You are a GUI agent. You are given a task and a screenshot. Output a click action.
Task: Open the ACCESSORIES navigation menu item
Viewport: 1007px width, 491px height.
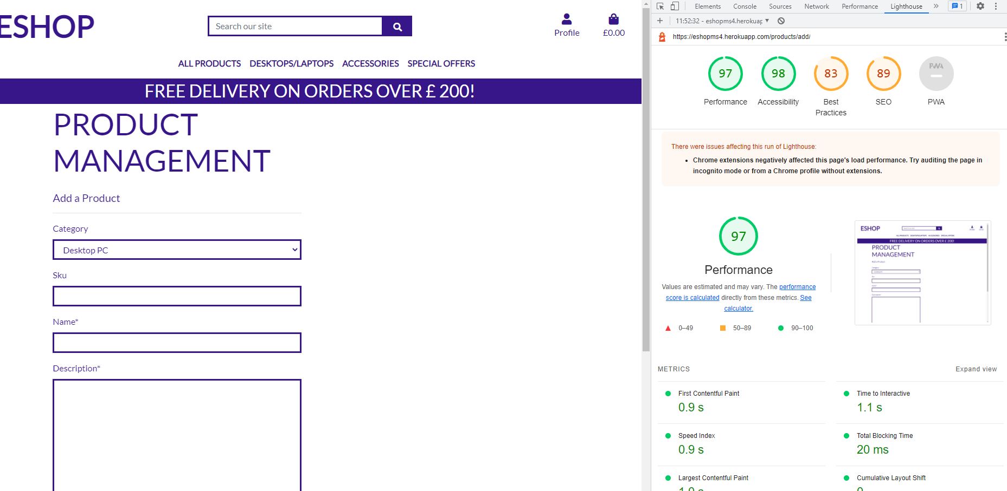[x=370, y=63]
